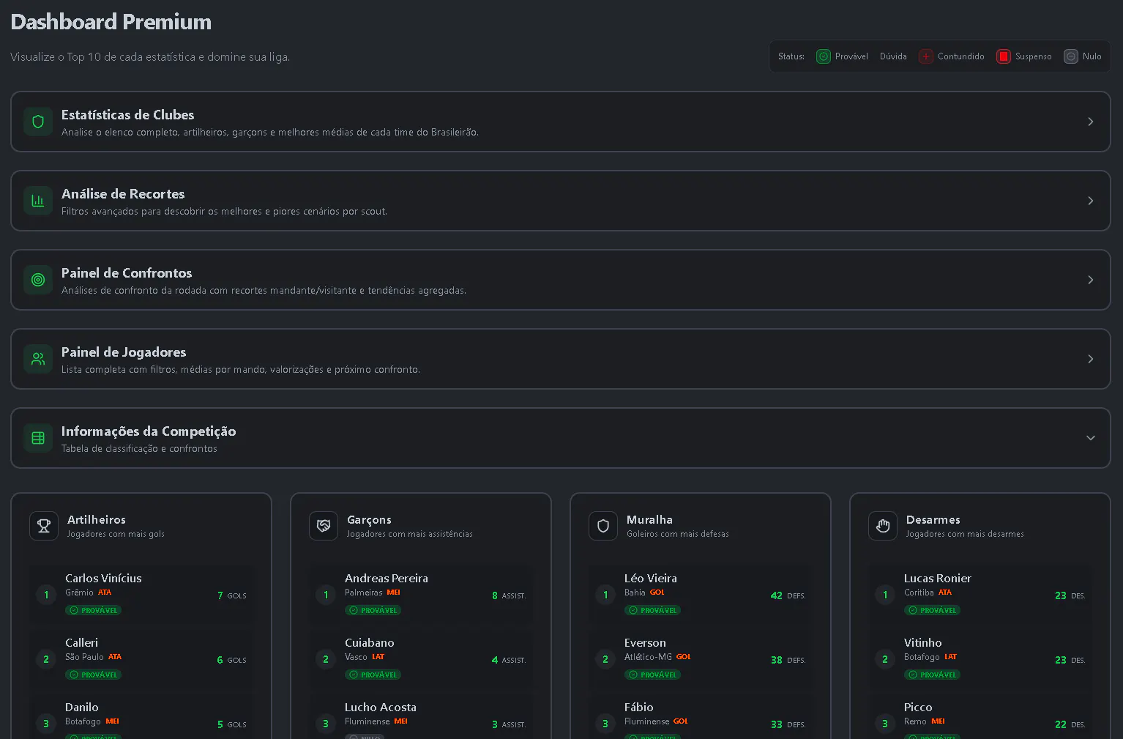Expand Informações da Competição down chevron
The width and height of the screenshot is (1123, 739).
coord(1091,438)
